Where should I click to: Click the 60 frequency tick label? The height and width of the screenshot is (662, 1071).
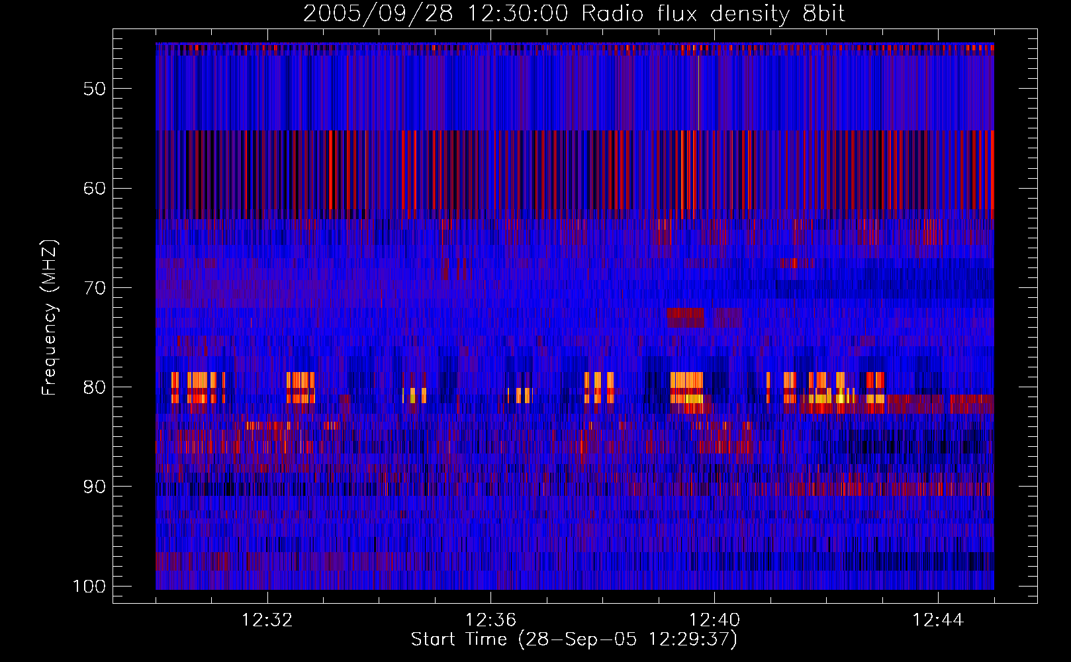95,188
